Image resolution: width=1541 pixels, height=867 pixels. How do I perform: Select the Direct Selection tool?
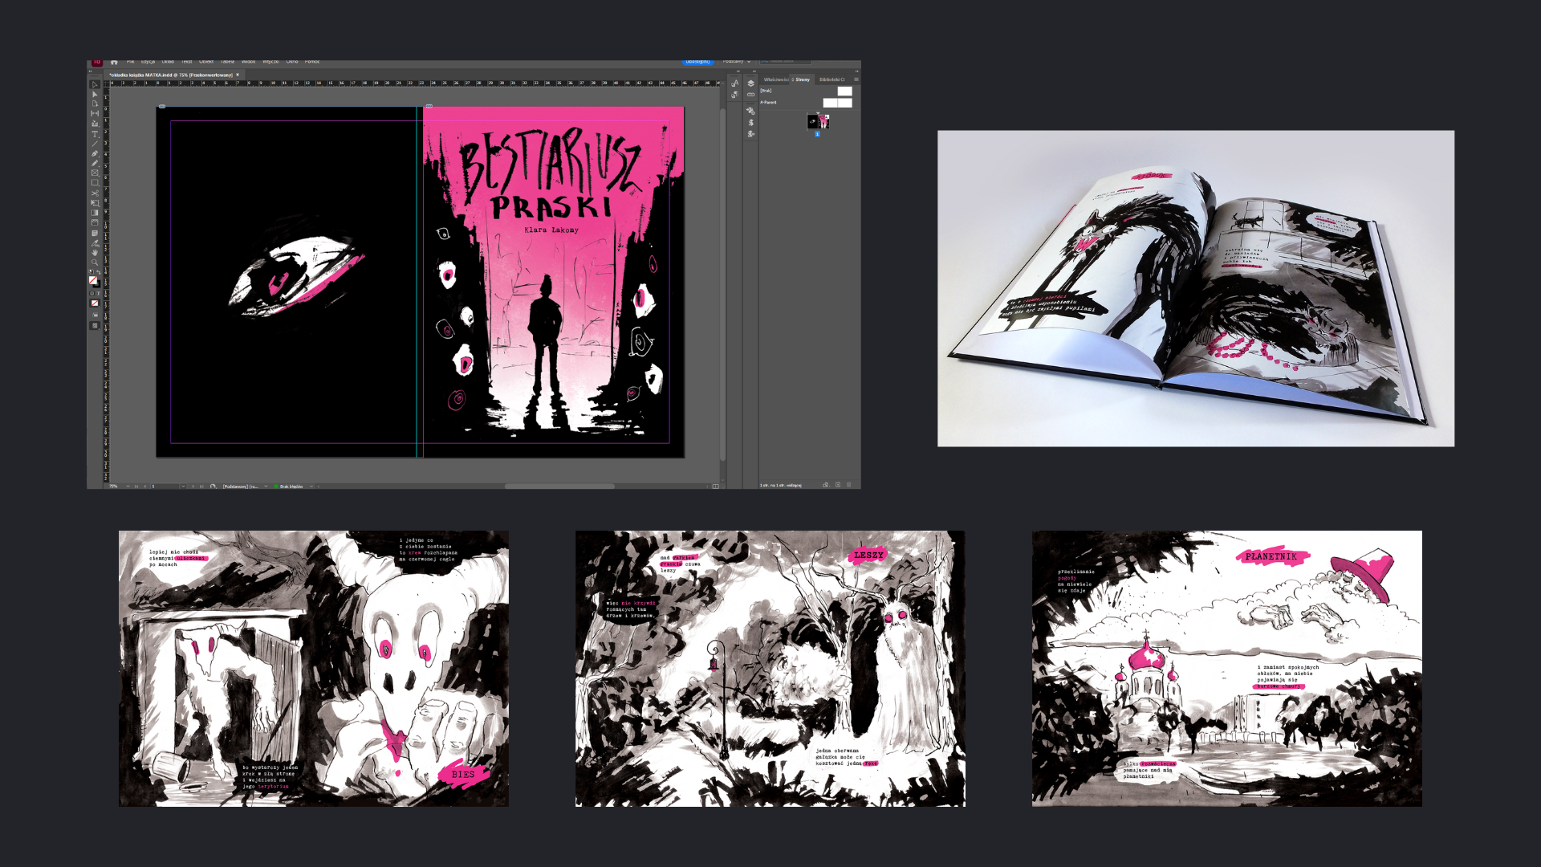[95, 94]
